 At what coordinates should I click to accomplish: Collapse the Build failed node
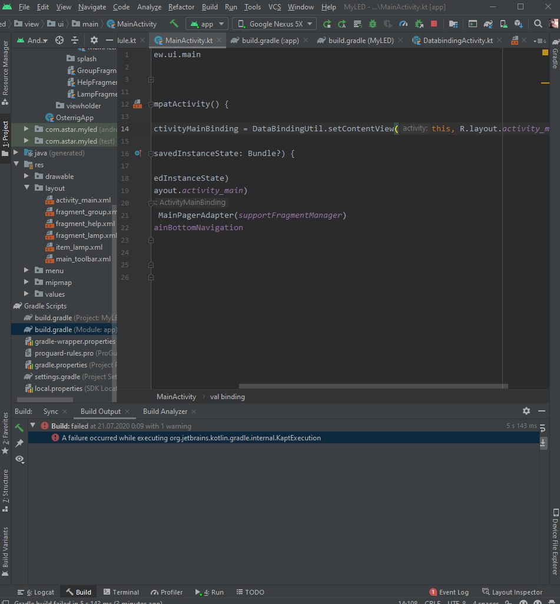click(x=33, y=426)
